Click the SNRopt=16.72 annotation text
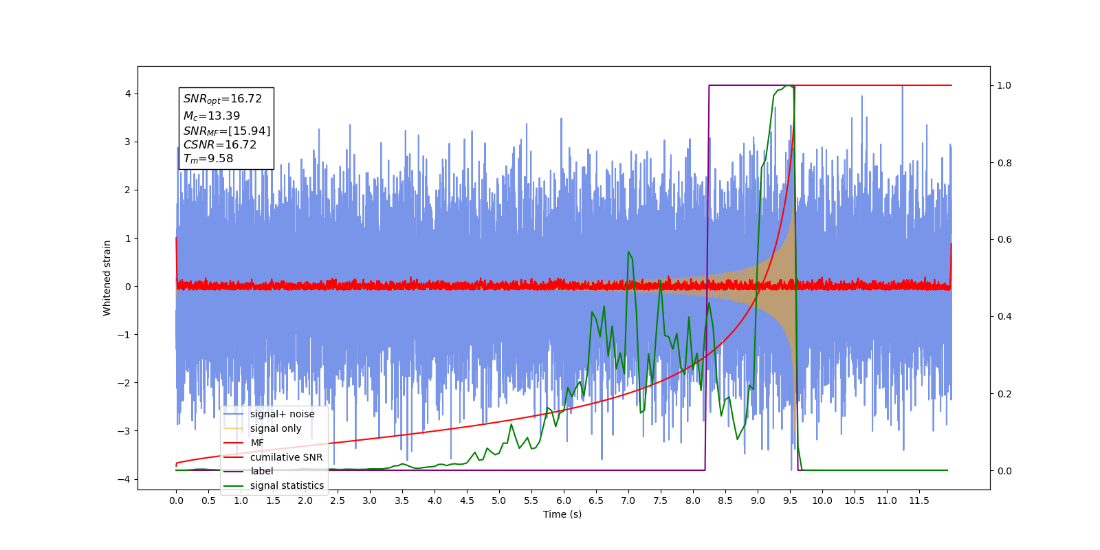Screen dimensions: 1100x550 coord(223,99)
